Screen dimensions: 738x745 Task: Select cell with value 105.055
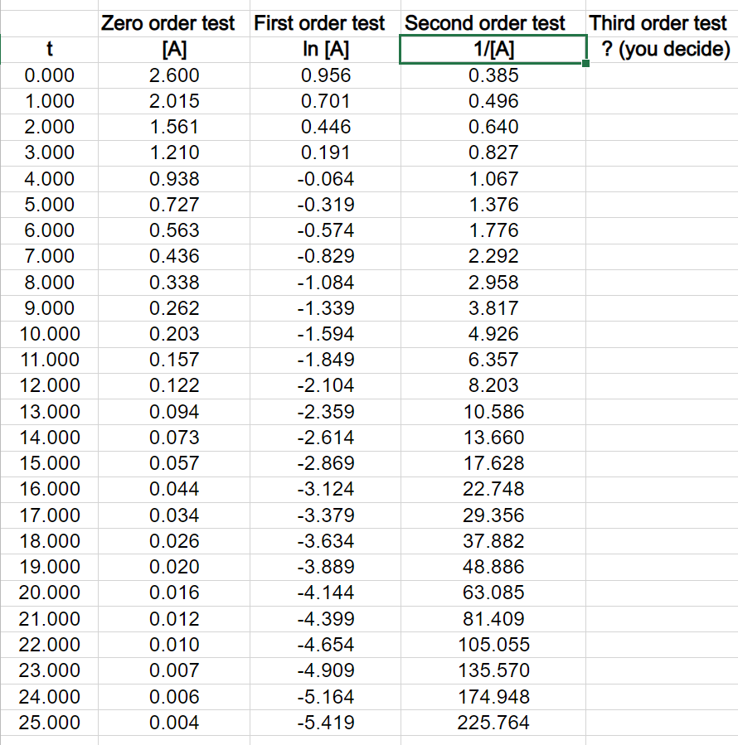493,645
